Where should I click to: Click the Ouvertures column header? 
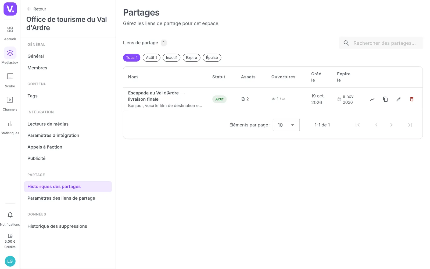point(283,77)
